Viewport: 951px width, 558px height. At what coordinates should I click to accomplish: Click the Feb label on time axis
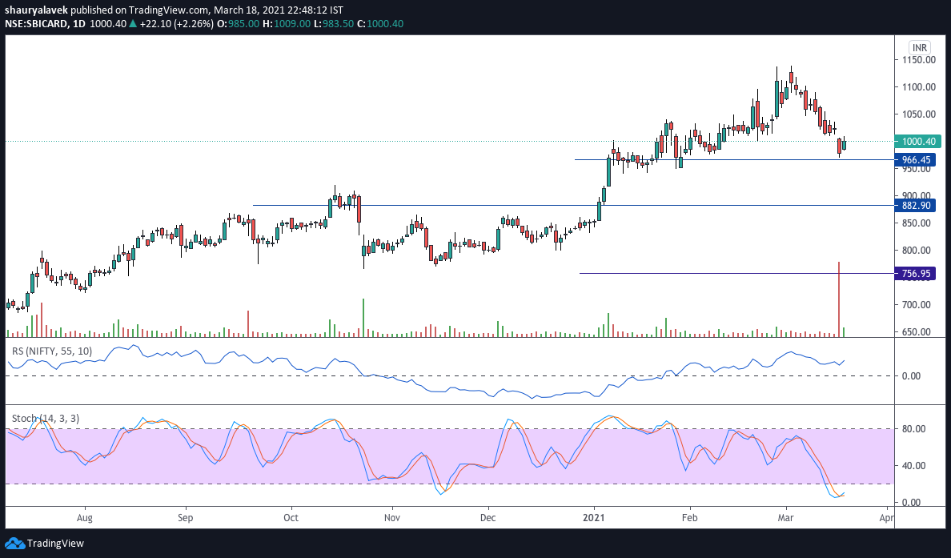[689, 517]
